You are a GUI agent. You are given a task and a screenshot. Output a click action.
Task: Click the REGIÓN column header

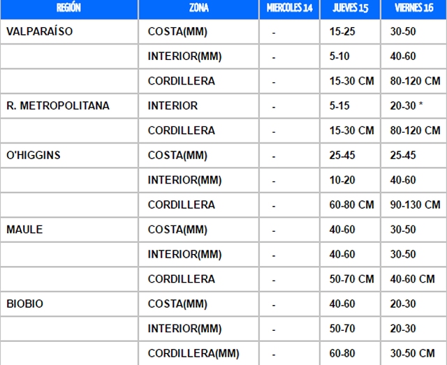tap(68, 8)
